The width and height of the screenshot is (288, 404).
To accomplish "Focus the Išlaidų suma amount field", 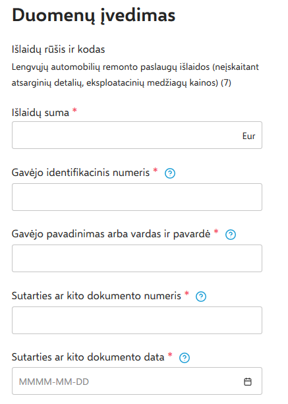I will [x=137, y=135].
